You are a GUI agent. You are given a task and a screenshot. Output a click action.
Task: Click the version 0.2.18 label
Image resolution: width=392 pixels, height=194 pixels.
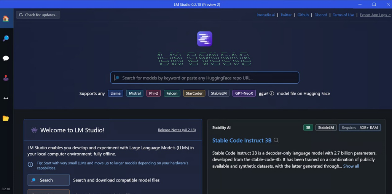point(5,189)
